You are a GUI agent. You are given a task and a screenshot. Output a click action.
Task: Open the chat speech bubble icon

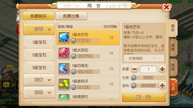6,85
